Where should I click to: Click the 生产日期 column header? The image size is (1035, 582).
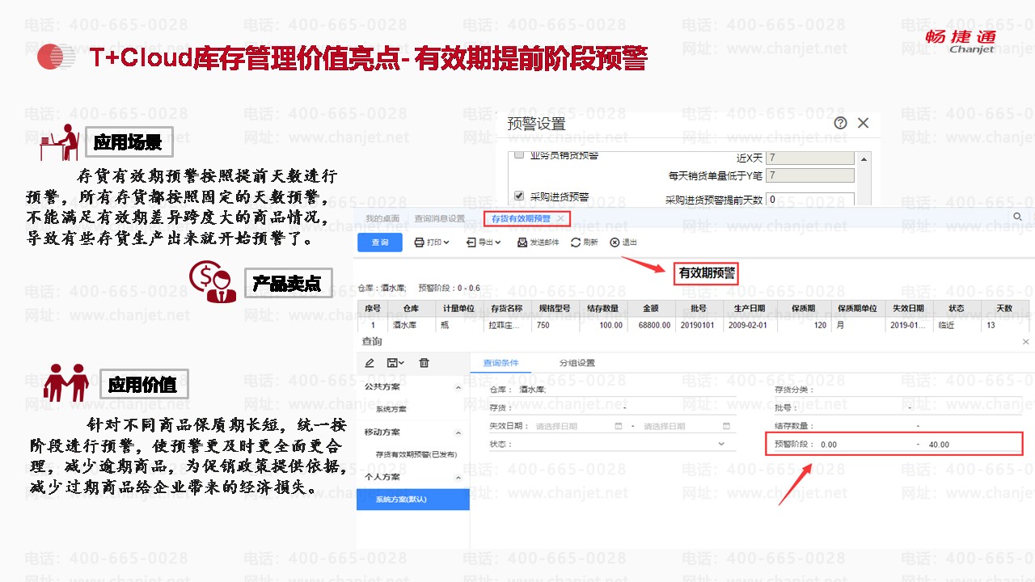tap(749, 309)
